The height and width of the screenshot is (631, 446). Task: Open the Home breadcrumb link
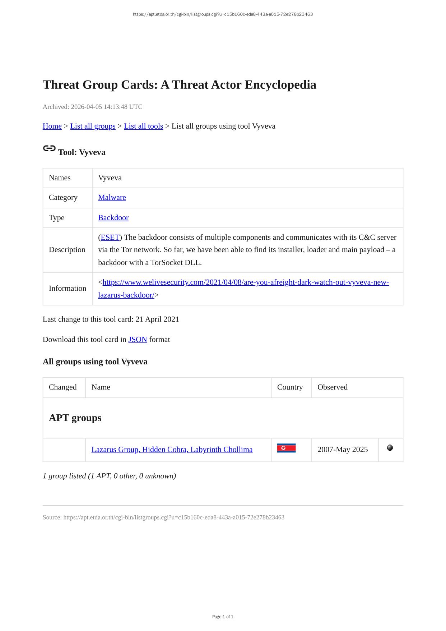click(52, 126)
